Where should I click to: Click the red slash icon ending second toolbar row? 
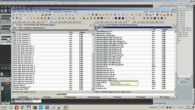pos(165,18)
